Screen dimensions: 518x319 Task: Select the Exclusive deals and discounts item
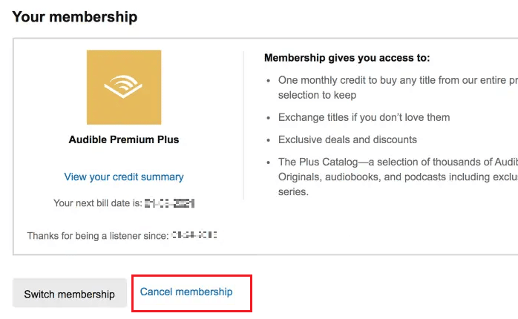[347, 139]
